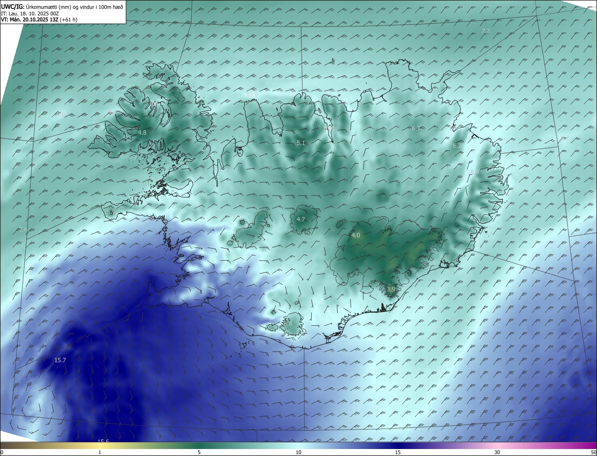The height and width of the screenshot is (456, 597).
Task: Click the 4.0 value label on the map
Action: click(x=356, y=235)
